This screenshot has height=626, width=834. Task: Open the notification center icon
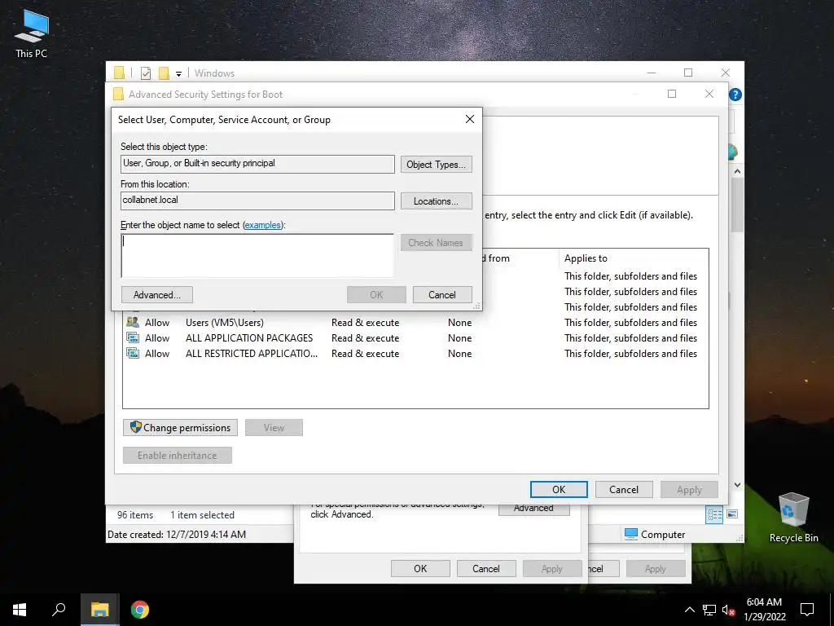pos(807,610)
